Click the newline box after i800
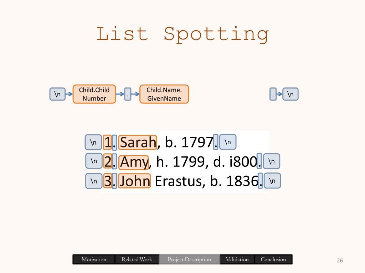 (271, 161)
